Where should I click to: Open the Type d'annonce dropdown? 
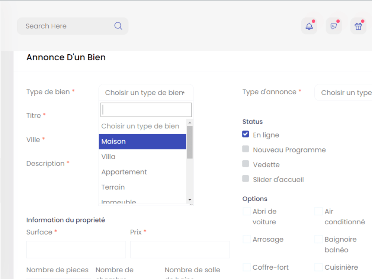[x=343, y=93]
